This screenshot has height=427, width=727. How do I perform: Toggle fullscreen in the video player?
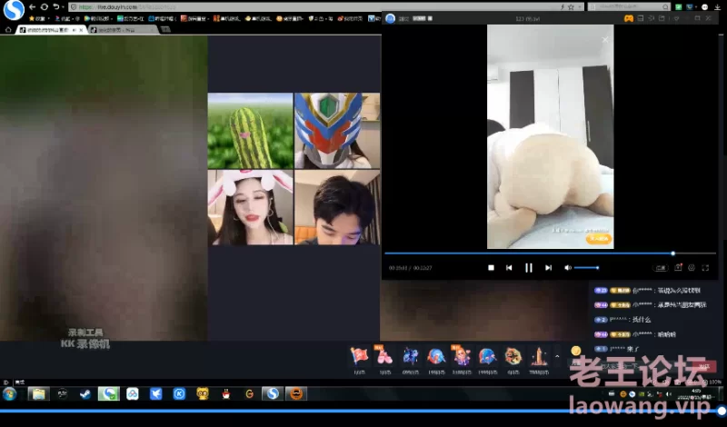click(705, 268)
